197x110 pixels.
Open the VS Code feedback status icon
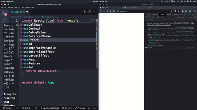[x=89, y=108]
